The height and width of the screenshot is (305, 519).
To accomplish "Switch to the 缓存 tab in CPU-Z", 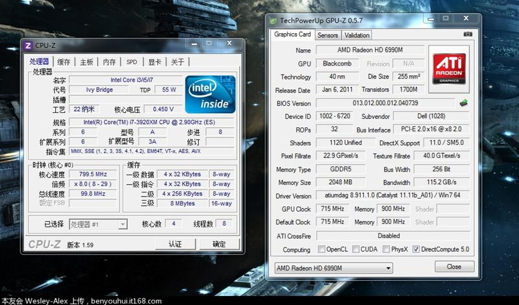I will [64, 62].
